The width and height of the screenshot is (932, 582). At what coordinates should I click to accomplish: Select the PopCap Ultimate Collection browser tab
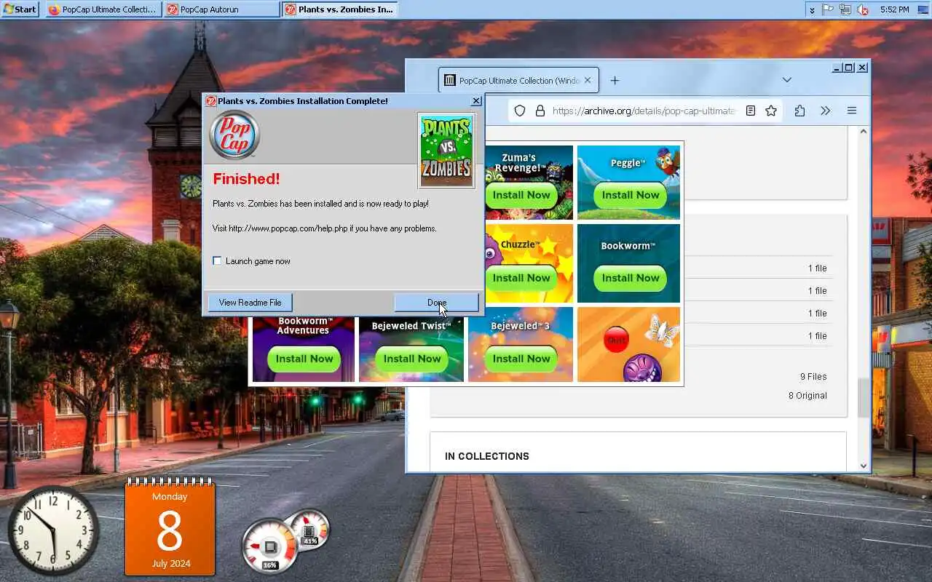tap(518, 80)
